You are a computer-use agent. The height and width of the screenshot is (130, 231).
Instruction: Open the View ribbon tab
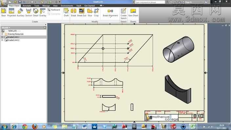tap(55, 6)
